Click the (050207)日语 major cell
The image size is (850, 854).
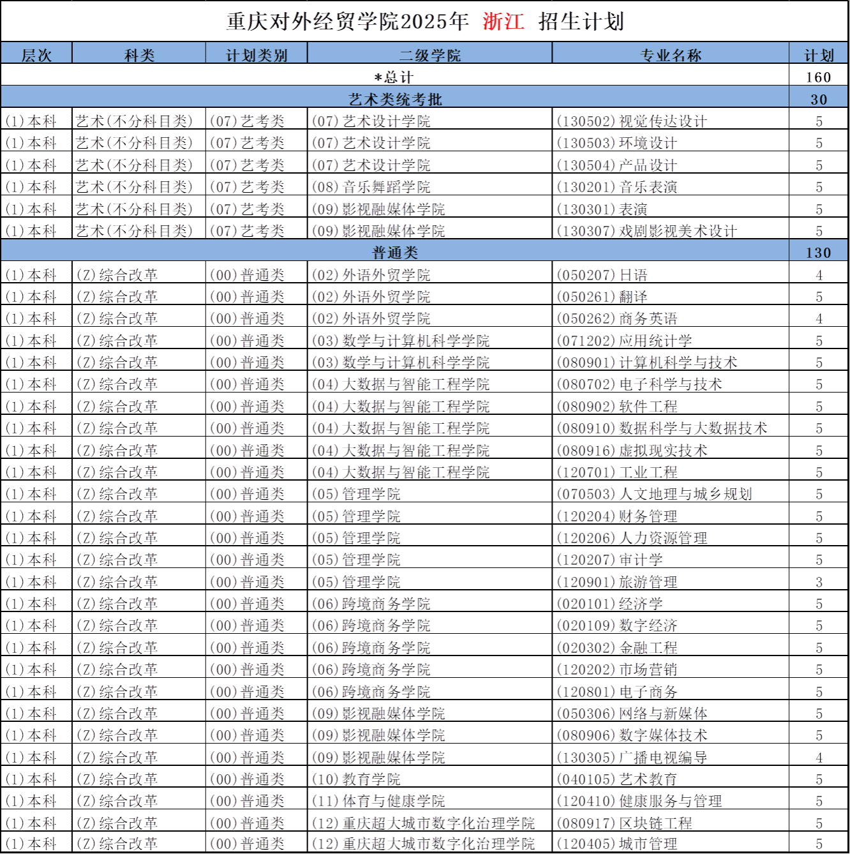point(602,275)
